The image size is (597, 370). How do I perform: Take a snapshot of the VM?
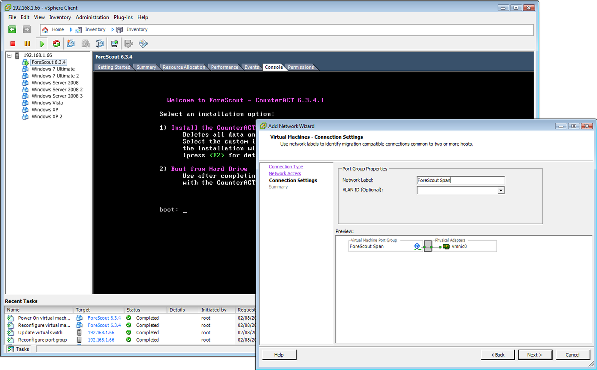(x=71, y=43)
